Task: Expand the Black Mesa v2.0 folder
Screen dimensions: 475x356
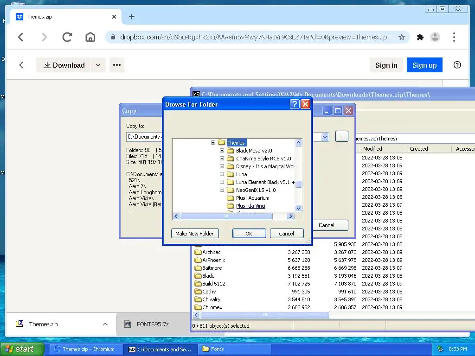Action: pyautogui.click(x=222, y=151)
